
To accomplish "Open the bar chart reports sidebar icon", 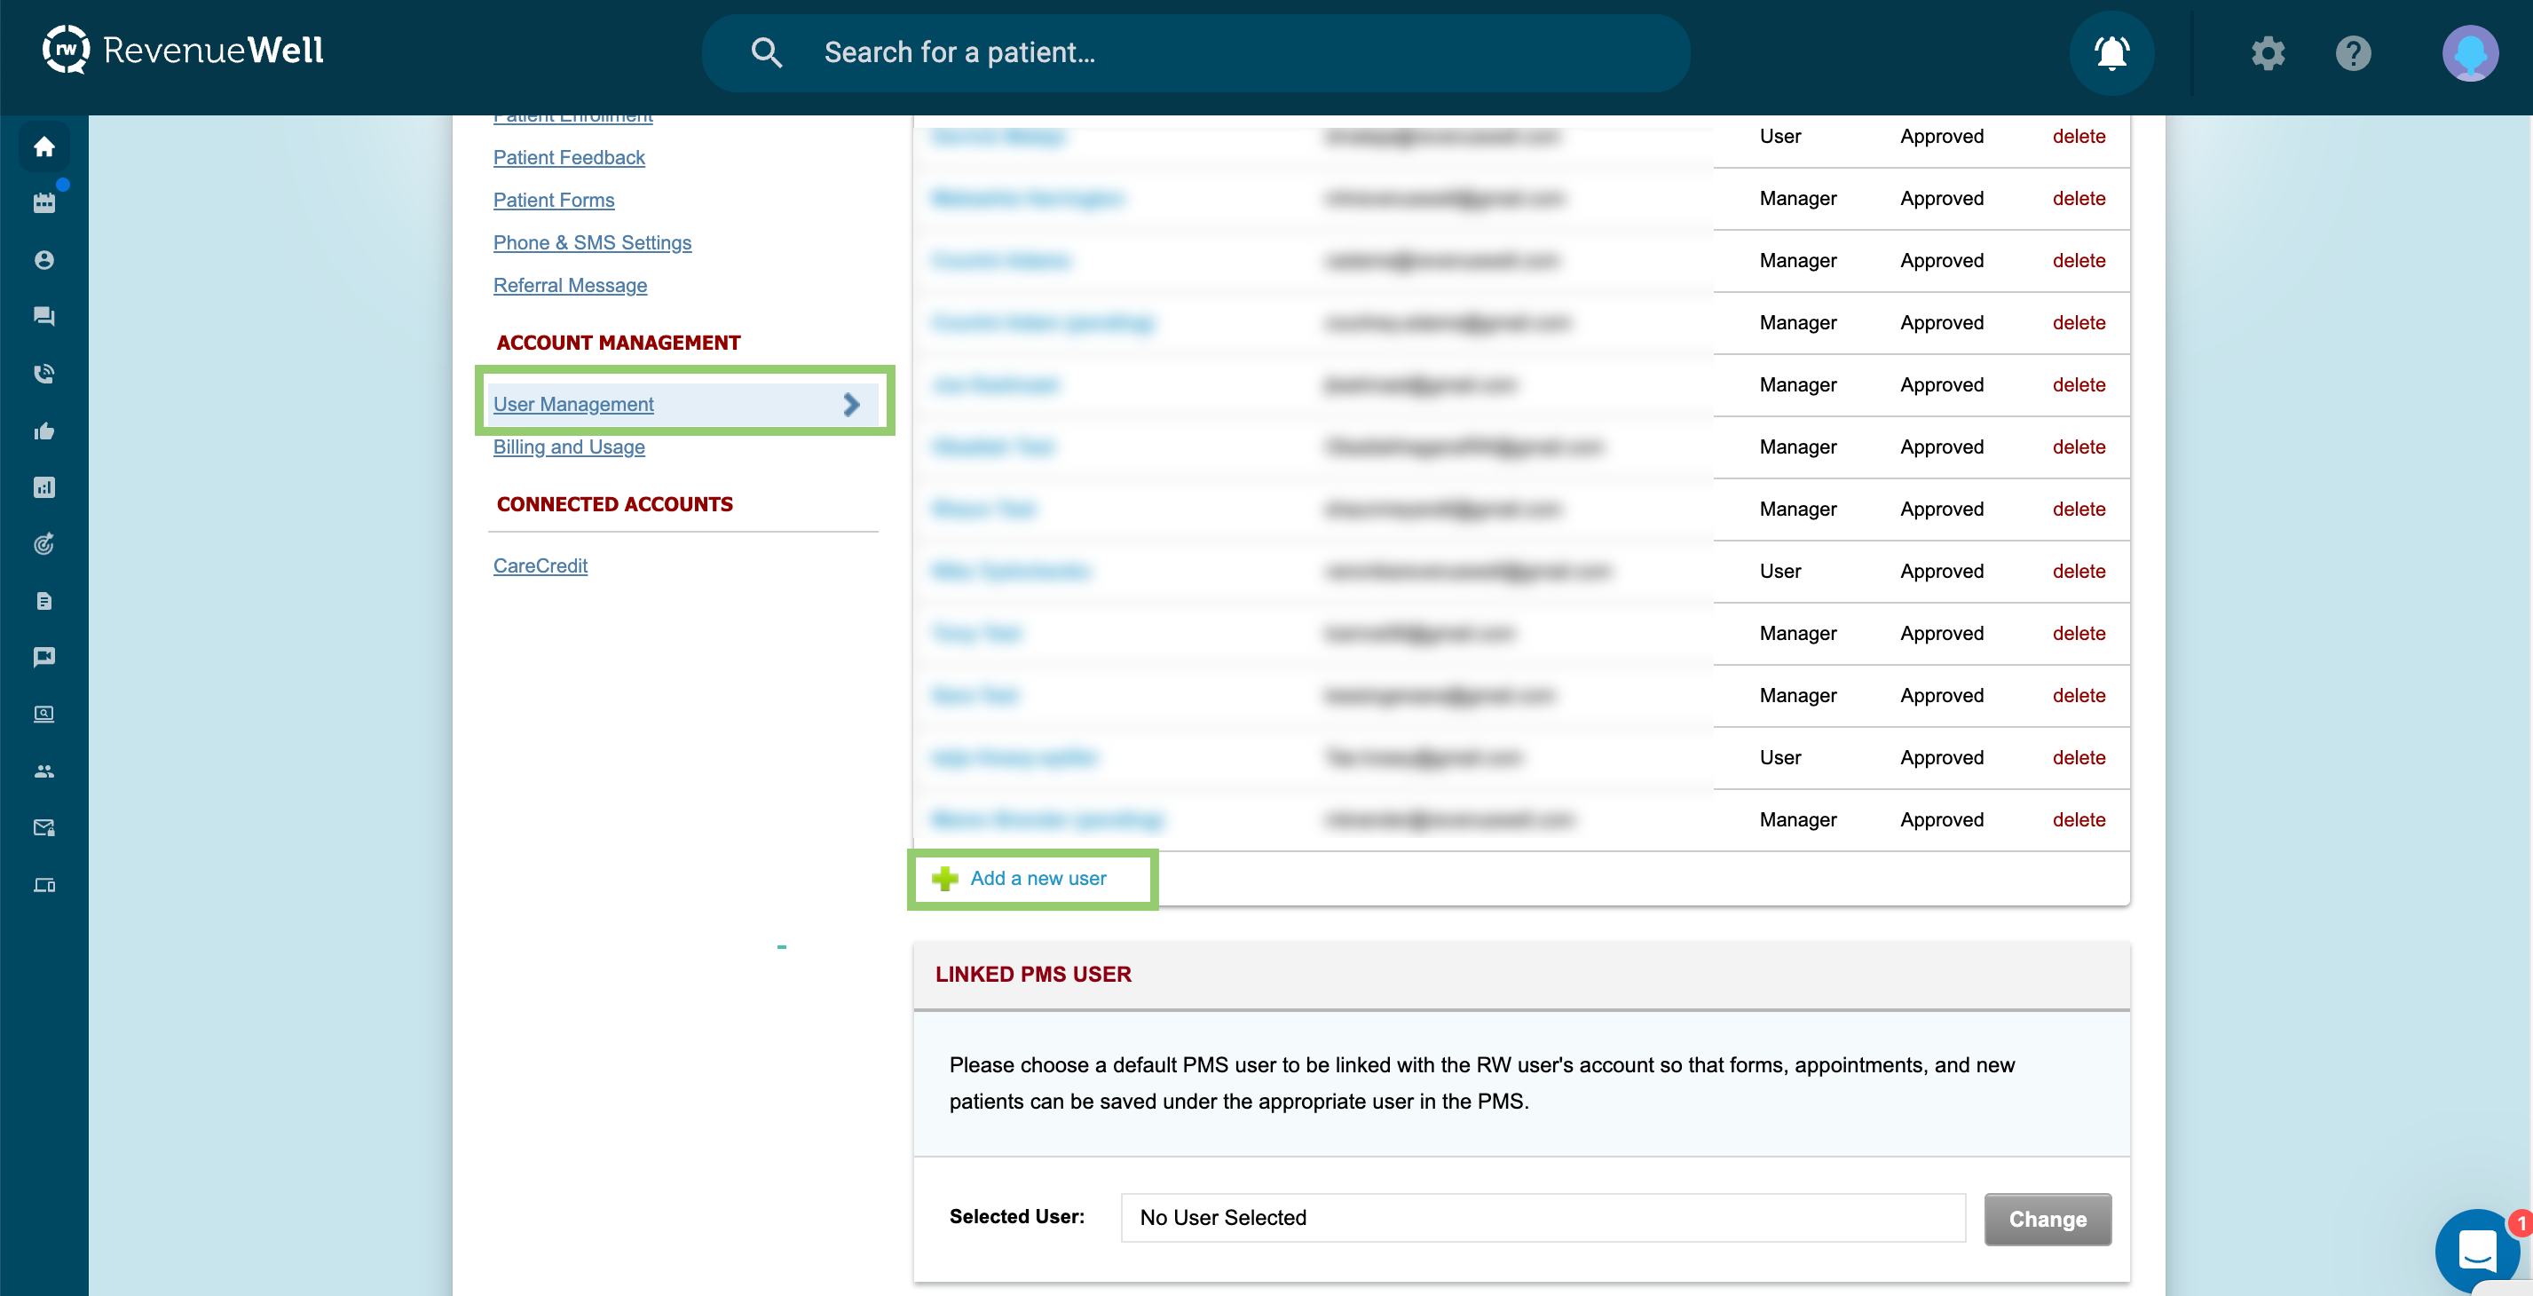I will click(44, 487).
